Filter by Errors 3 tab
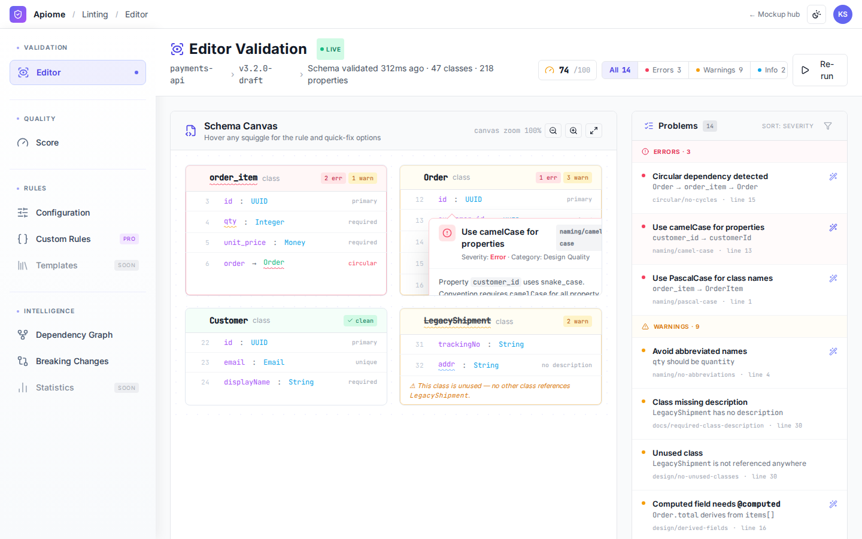The width and height of the screenshot is (862, 539). coord(663,70)
